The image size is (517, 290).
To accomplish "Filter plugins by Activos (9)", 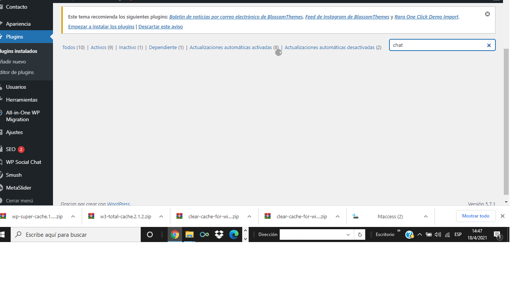I will click(102, 48).
